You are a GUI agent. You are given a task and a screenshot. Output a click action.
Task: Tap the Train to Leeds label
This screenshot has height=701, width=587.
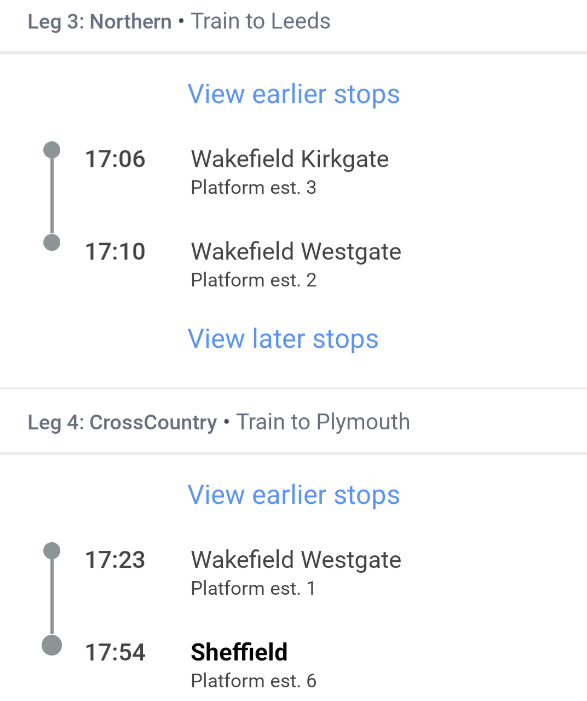coord(261,21)
